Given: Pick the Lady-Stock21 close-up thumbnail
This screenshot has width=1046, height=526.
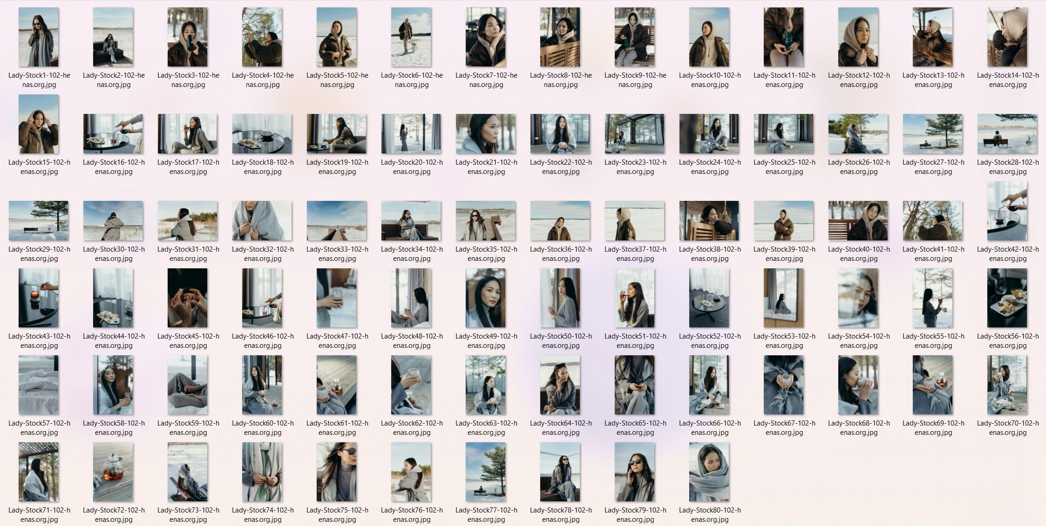Looking at the screenshot, I should (x=486, y=133).
